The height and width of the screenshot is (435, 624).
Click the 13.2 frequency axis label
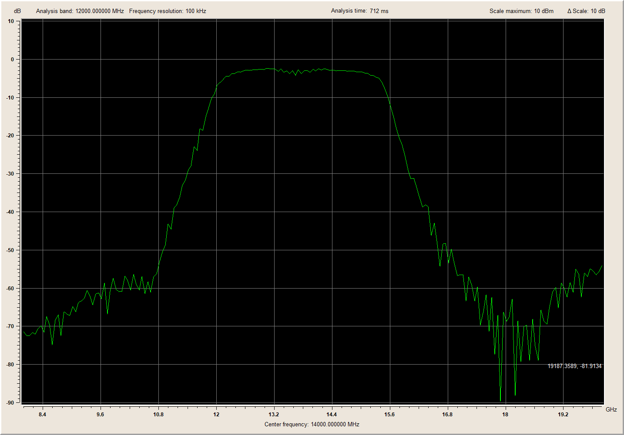click(x=274, y=414)
